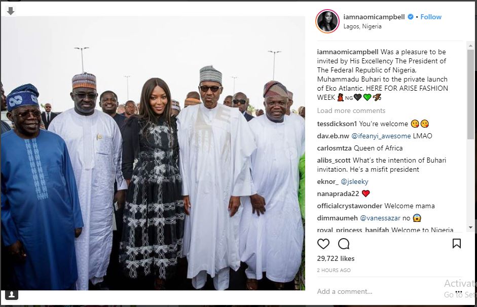Open tessdickson1 commenter profile

pyautogui.click(x=337, y=124)
